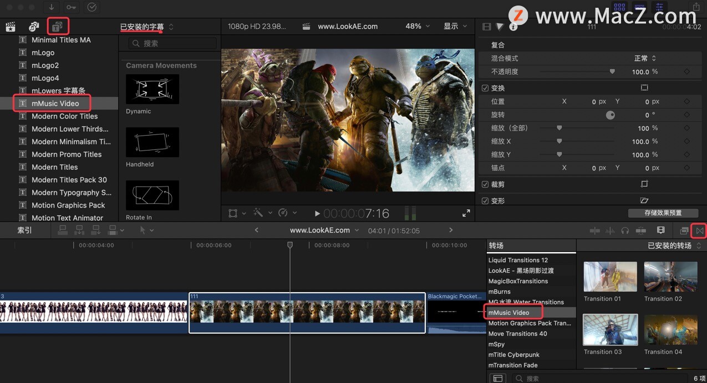Open the transitions browser icon
This screenshot has height=383, width=707.
coord(699,230)
